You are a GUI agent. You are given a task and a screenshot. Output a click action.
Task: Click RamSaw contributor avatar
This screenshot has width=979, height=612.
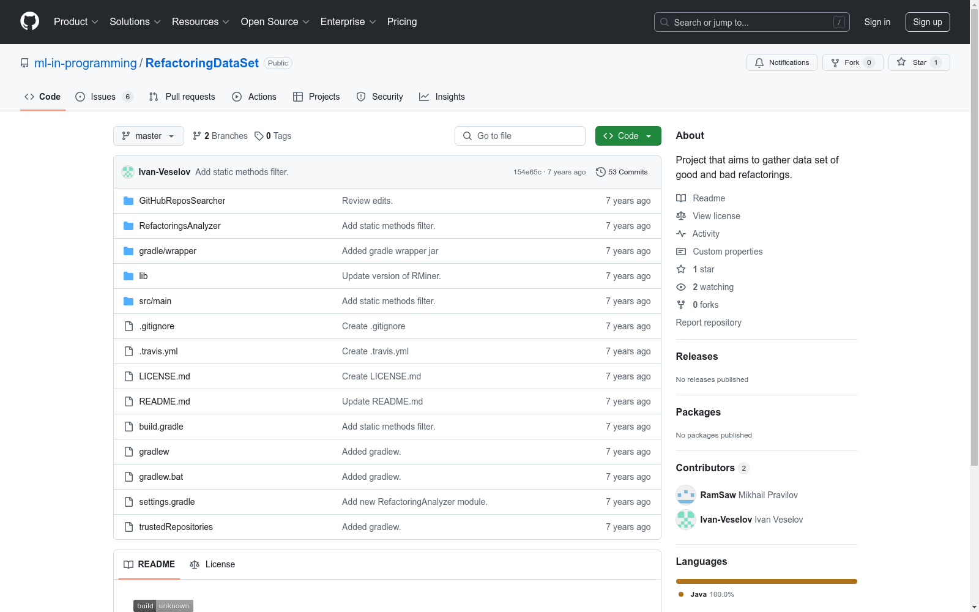coord(686,495)
